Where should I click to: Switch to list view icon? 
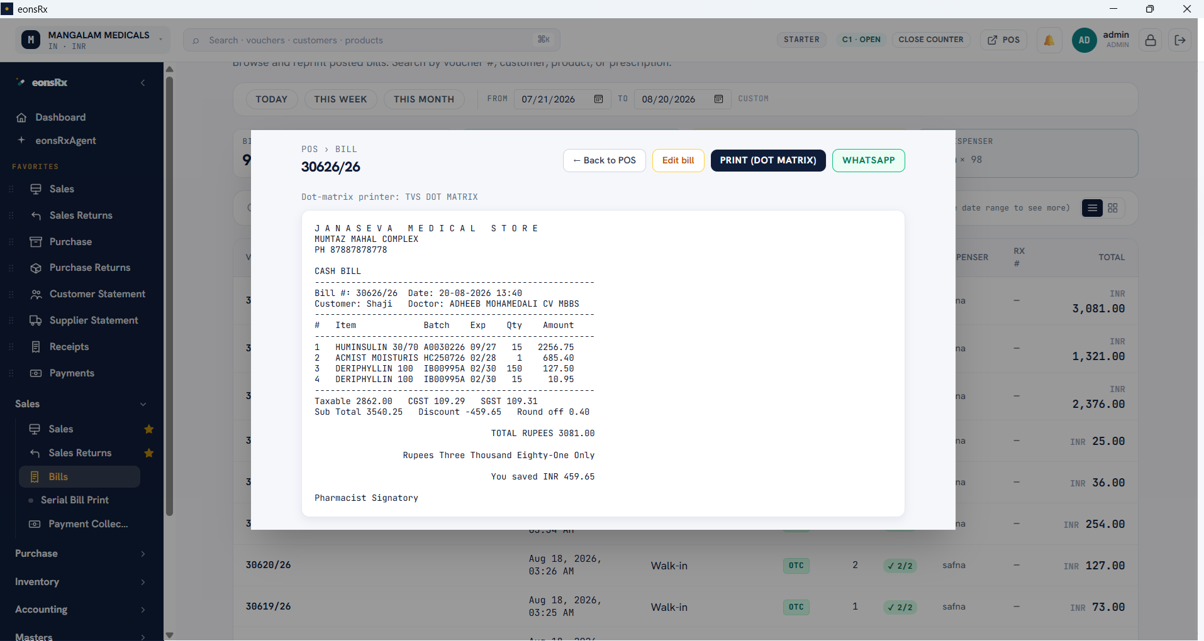(x=1092, y=208)
